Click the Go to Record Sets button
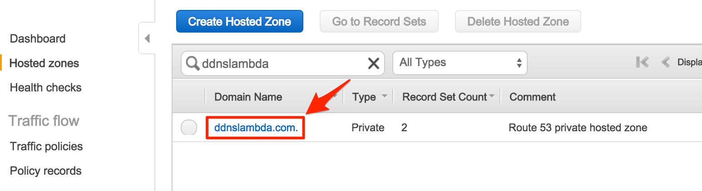 [379, 21]
